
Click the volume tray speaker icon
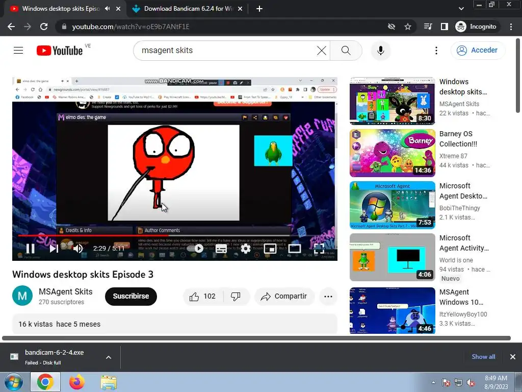point(471,383)
